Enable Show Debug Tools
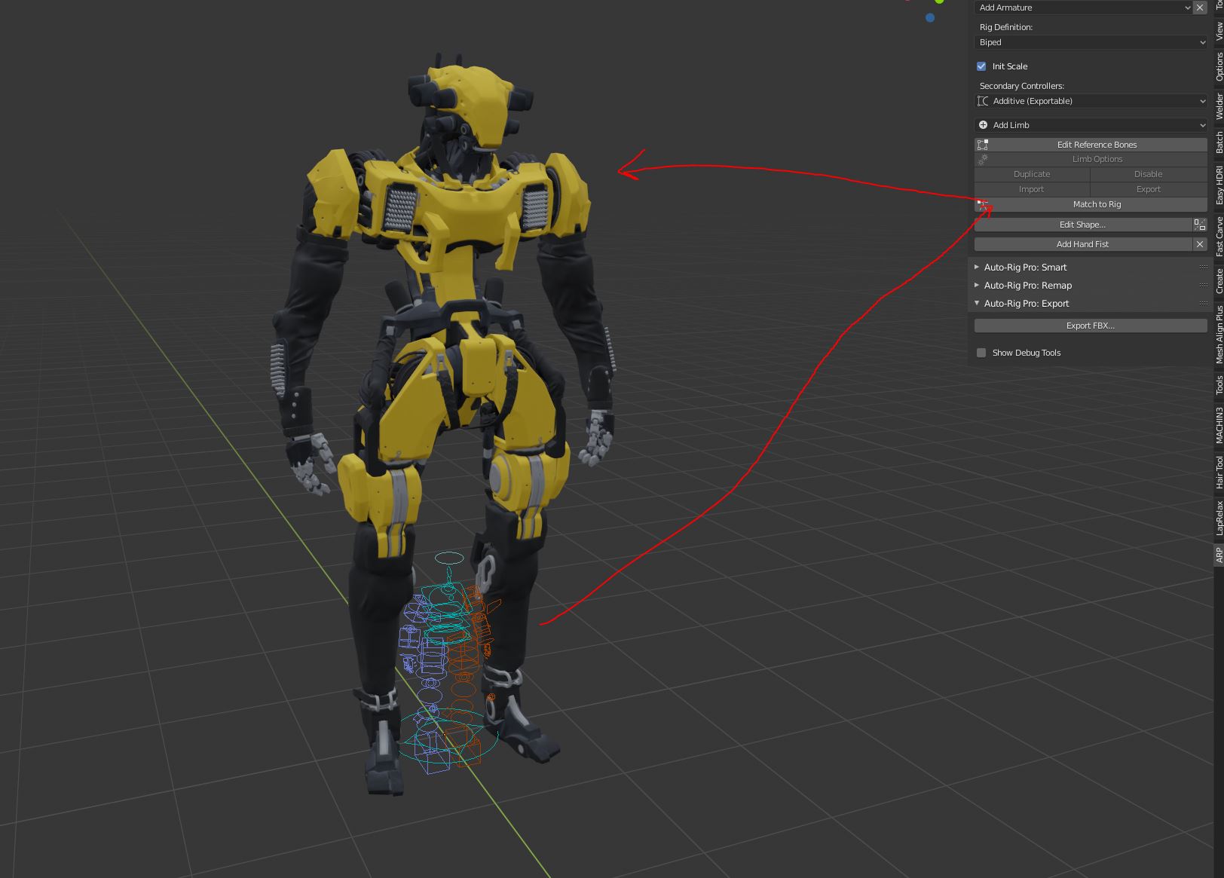This screenshot has height=878, width=1224. pos(981,352)
